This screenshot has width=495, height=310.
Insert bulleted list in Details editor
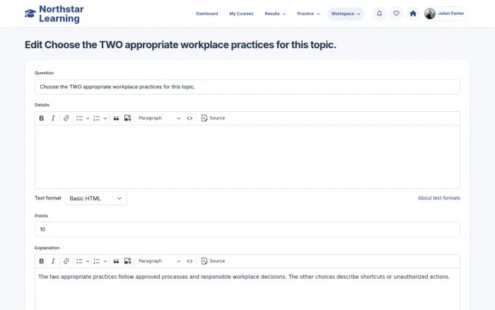pos(79,118)
